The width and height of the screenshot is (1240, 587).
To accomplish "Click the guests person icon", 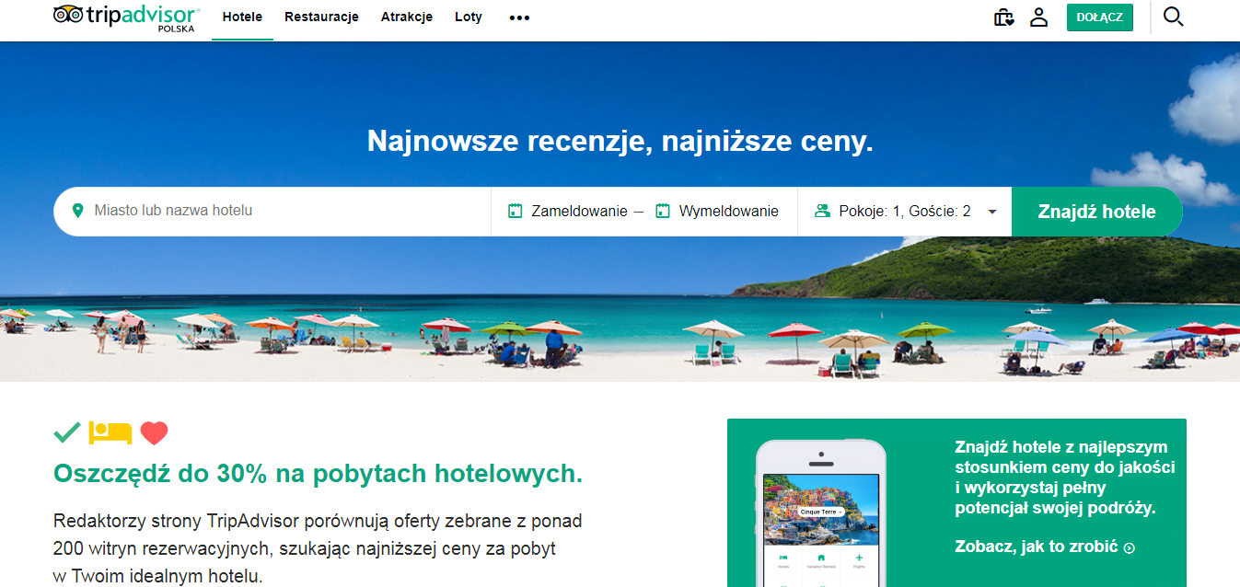I will point(822,212).
